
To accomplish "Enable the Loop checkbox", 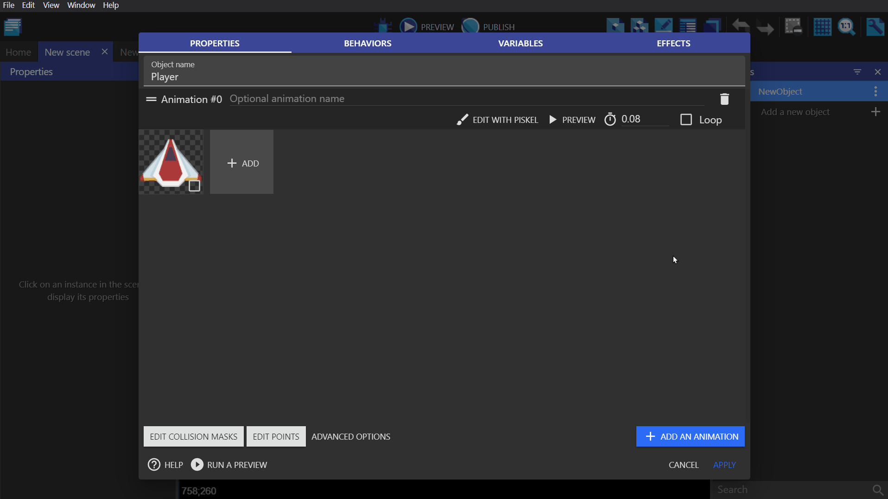I will tap(686, 120).
